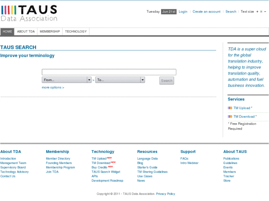Increase text size with the plus icon
The height and width of the screenshot is (201, 269).
click(257, 12)
